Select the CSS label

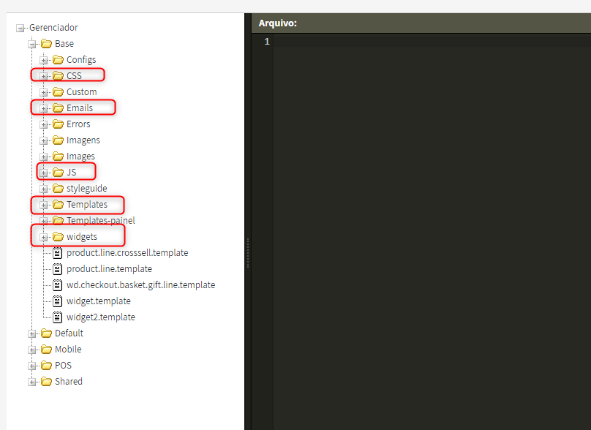(74, 76)
